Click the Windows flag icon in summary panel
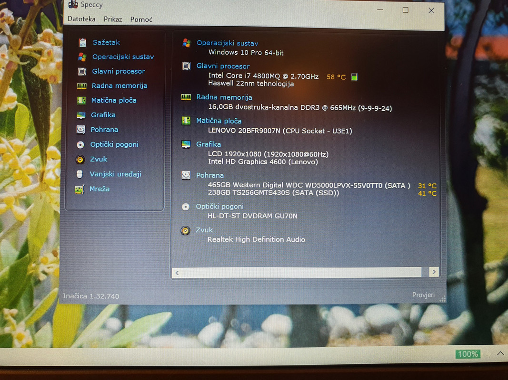 [x=187, y=43]
